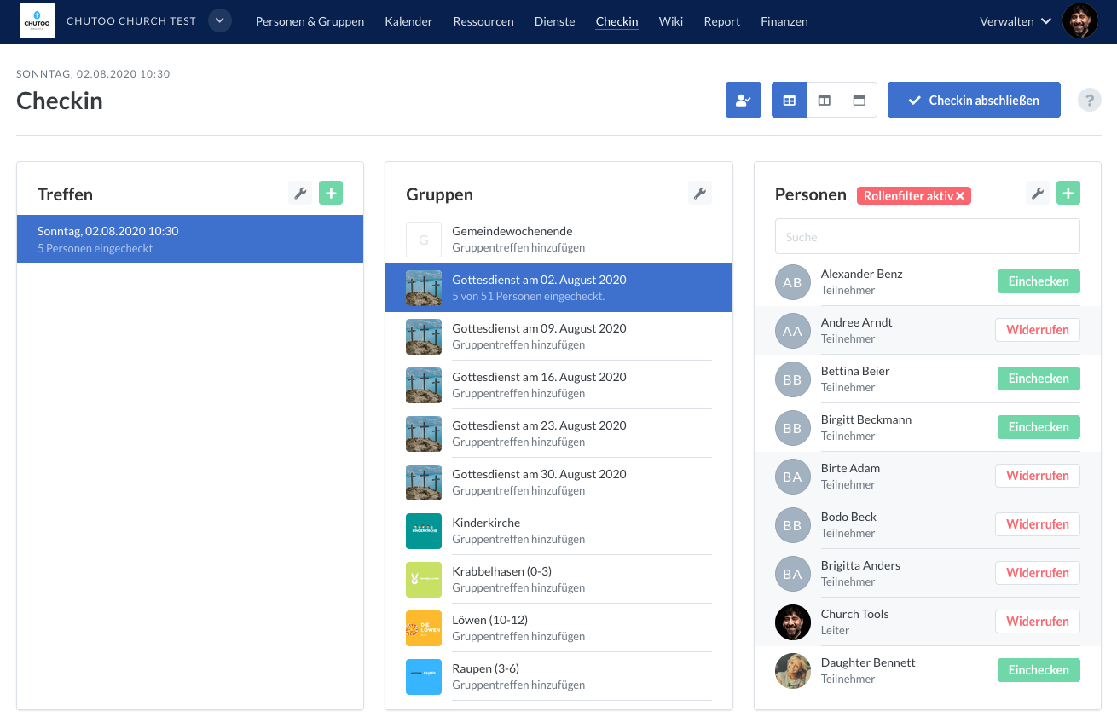Viewport: 1117px width, 723px height.
Task: Select the Kinderkirche group
Action: point(558,530)
